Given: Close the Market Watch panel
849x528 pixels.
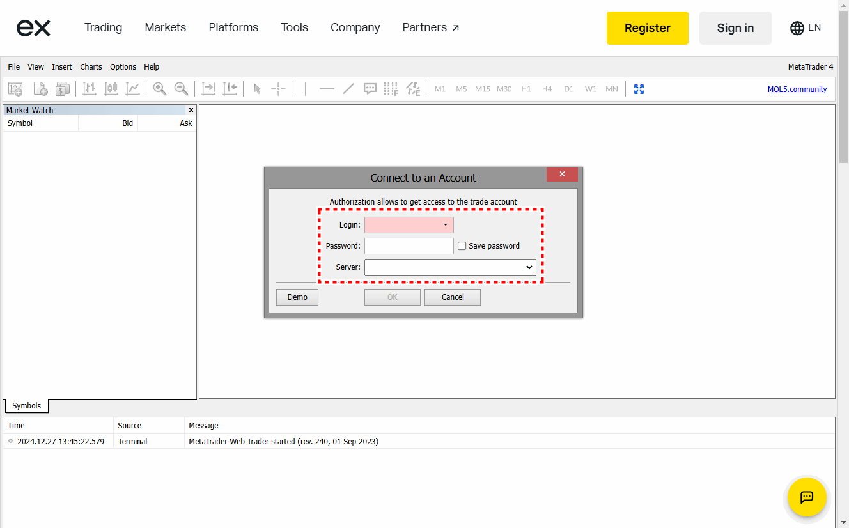Looking at the screenshot, I should point(191,110).
